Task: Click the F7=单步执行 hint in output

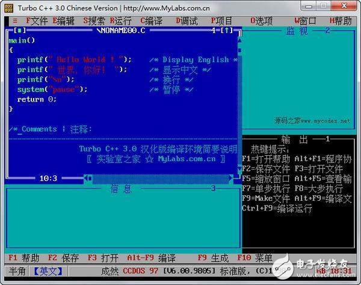Action: [x=266, y=189]
